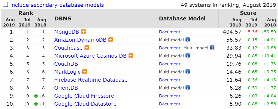The height and width of the screenshot is (109, 278).
Task: Open the MongoDB system page
Action: (67, 32)
